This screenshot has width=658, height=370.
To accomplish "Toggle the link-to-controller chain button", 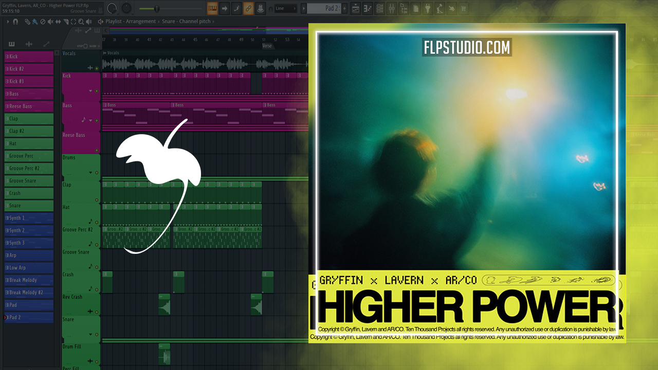I will (x=248, y=8).
